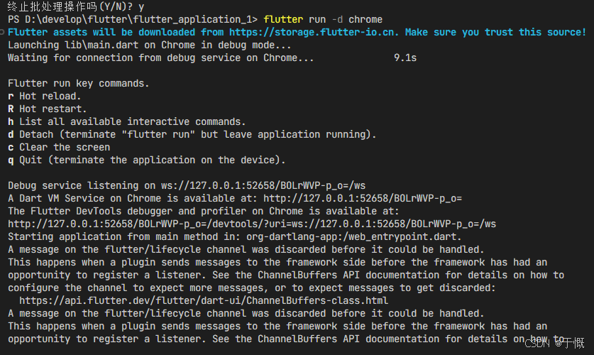The image size is (594, 355).
Task: Open the Dart VM Service http address
Action: 363,199
